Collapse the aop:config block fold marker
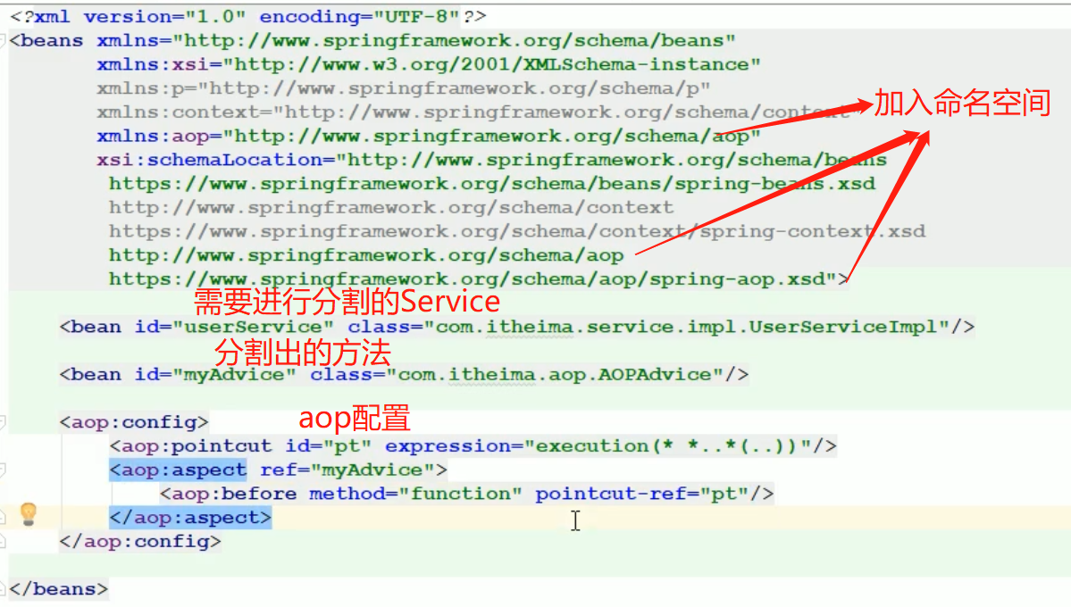This screenshot has width=1071, height=607. coord(3,422)
